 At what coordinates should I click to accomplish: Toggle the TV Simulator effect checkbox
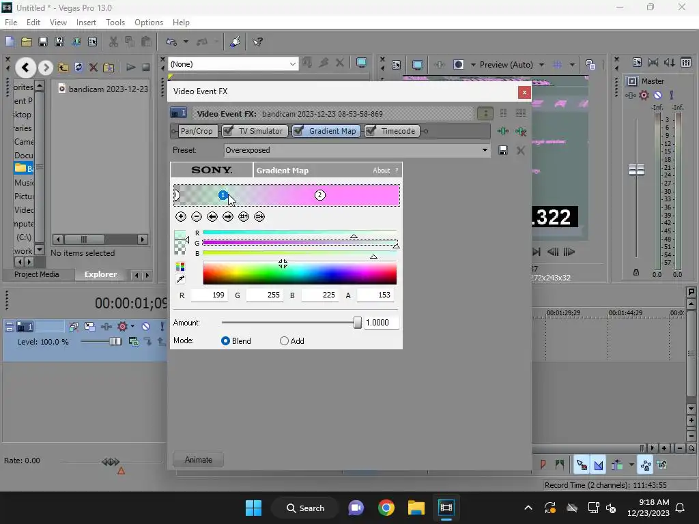tap(228, 130)
